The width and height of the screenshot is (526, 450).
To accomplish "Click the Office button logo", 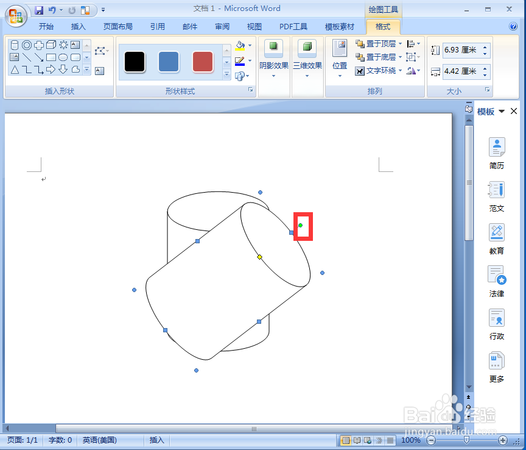I will tap(16, 16).
